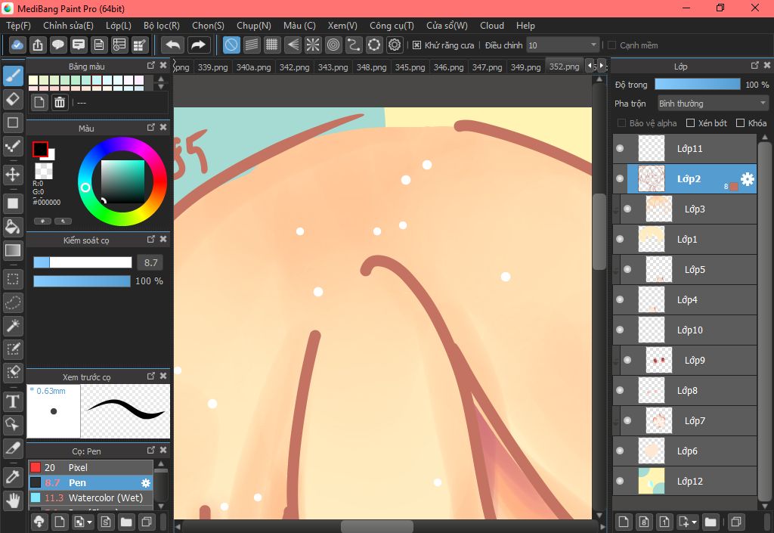
Task: Delete palette color with trash icon
Action: coord(60,102)
